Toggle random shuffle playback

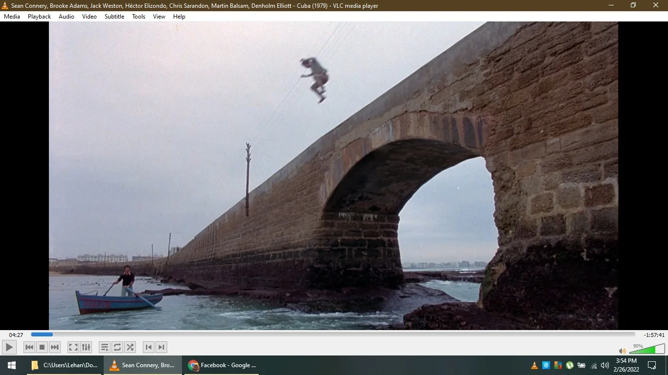[x=130, y=347]
